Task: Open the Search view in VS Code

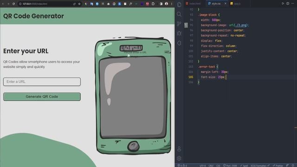Action: [179, 14]
